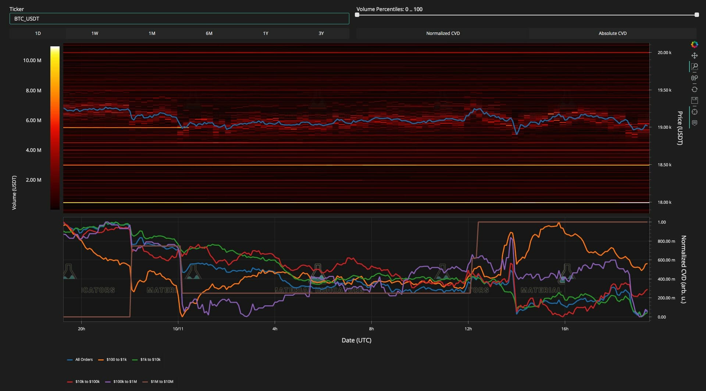Image resolution: width=706 pixels, height=391 pixels.
Task: Select the 1Y timeframe tab
Action: pyautogui.click(x=265, y=33)
